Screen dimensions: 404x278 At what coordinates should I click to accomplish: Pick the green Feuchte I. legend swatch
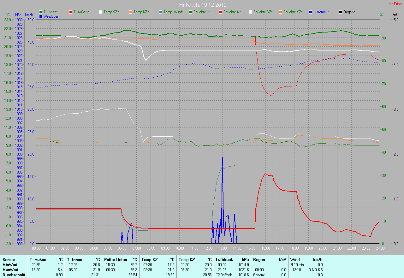coord(191,12)
